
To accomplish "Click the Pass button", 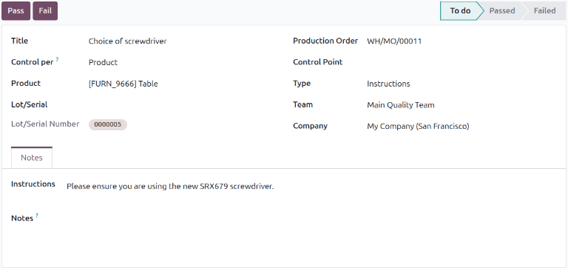I will click(16, 11).
